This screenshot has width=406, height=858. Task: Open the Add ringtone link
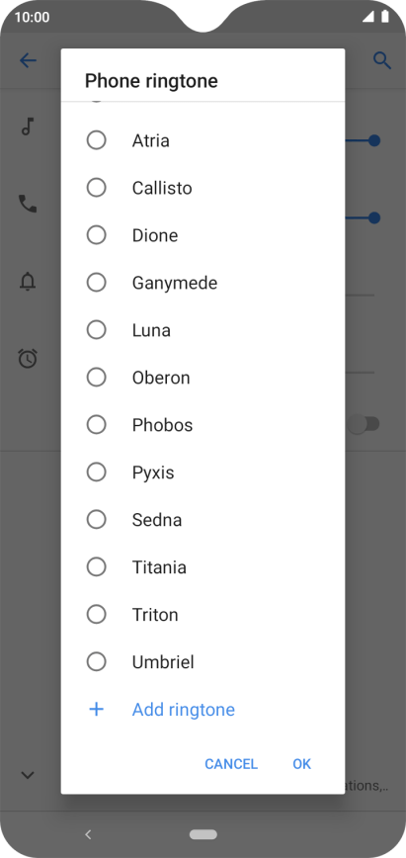(x=184, y=710)
